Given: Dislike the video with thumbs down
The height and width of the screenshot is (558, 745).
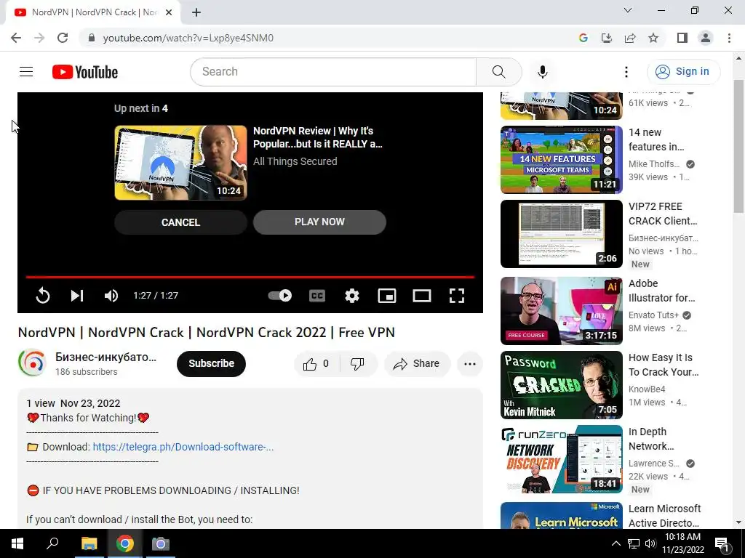Looking at the screenshot, I should 358,364.
